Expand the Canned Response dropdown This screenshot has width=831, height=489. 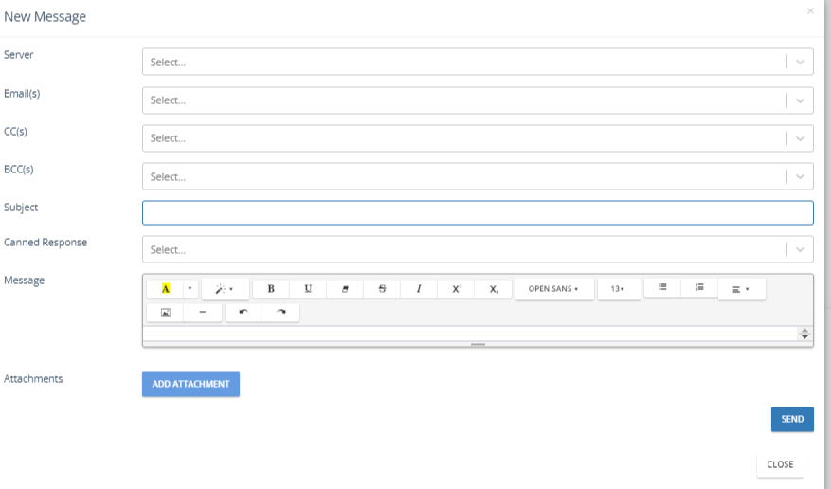[x=478, y=249]
